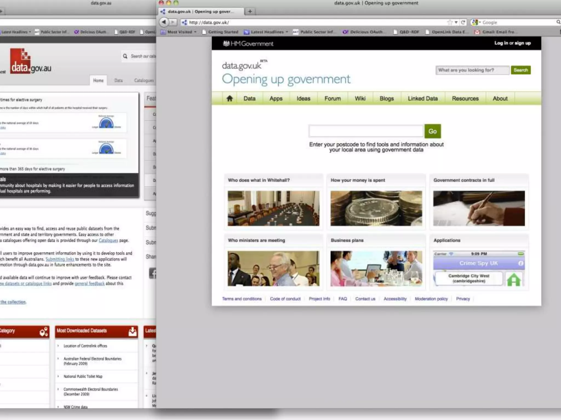Select the Apps navigation tab
Screen dimensions: 561x420
pyautogui.click(x=276, y=98)
